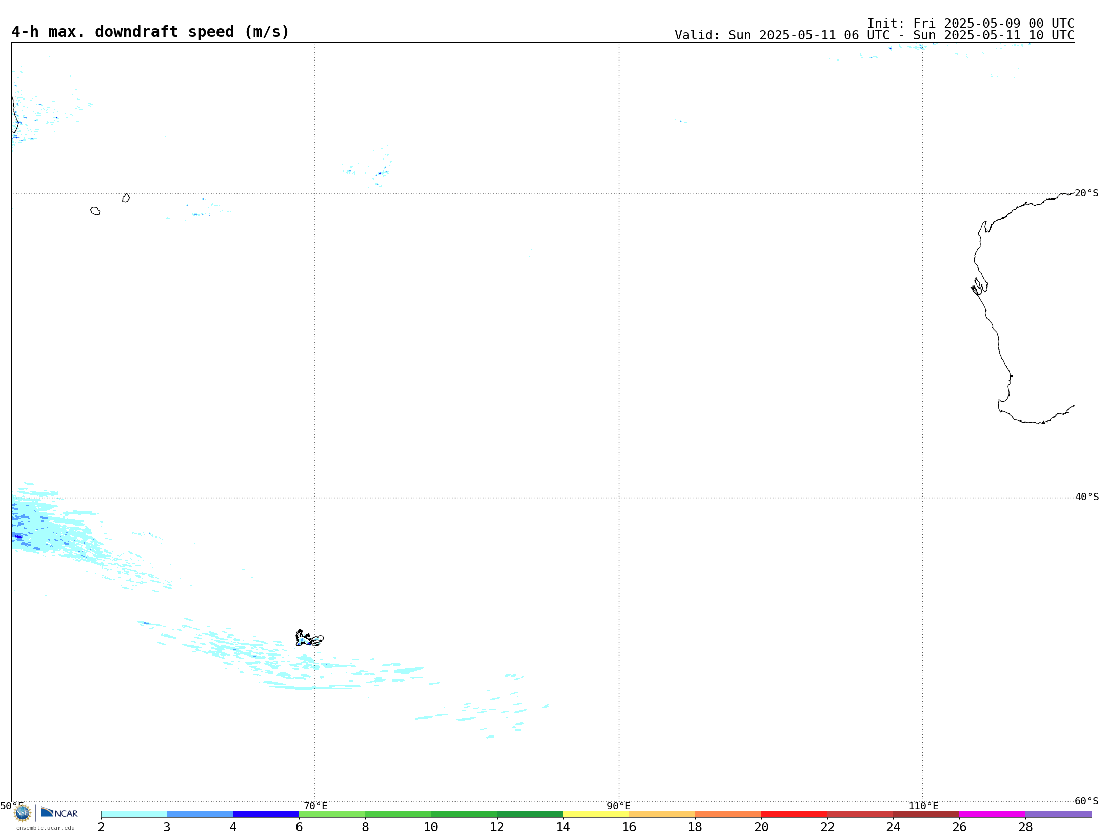Select the red 20-22 colorbar swatch
This screenshot has height=834, width=1108.
coord(795,815)
